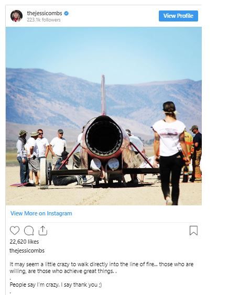Click the jet car's white left wheel
228x295 pixels.
(x=44, y=172)
